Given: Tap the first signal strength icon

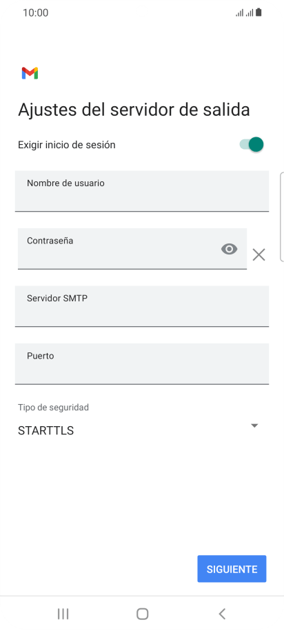Looking at the screenshot, I should coord(240,13).
